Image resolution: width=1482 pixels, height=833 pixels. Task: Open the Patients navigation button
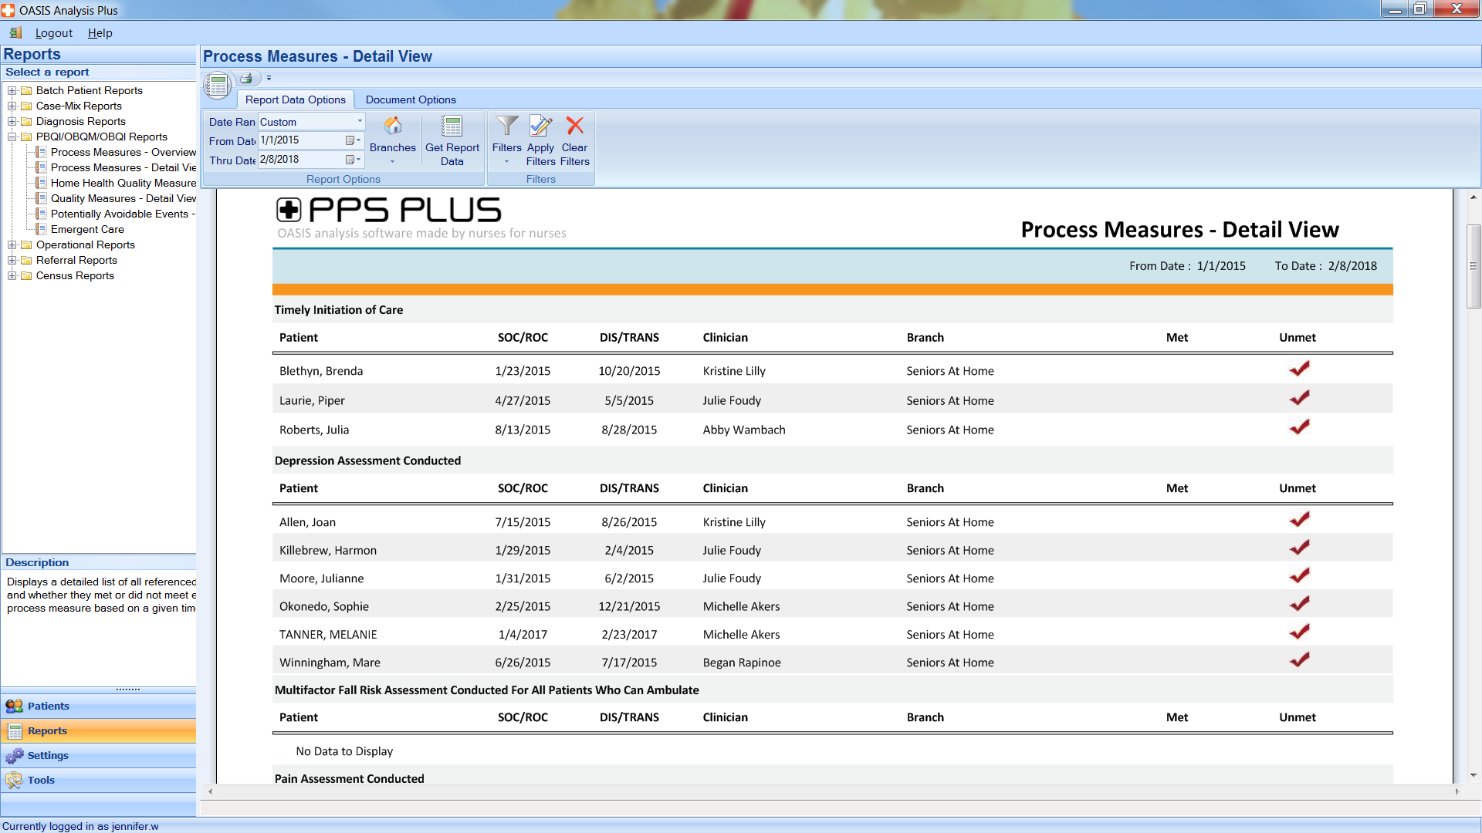point(48,707)
